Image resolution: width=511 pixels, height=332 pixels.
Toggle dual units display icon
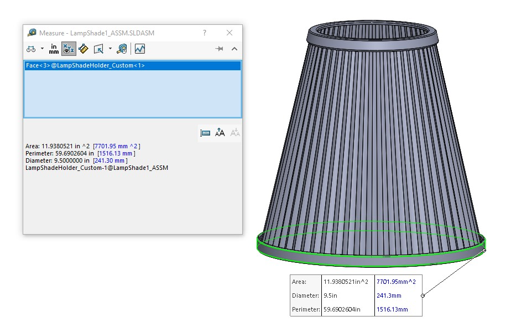point(205,133)
